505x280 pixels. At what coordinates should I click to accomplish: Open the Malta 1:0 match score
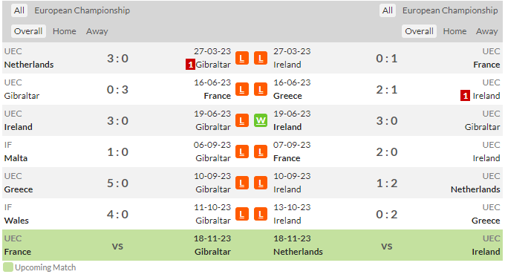[117, 152]
